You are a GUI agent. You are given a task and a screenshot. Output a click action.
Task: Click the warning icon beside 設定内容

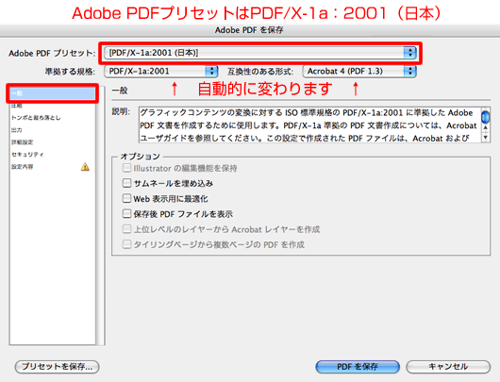(85, 167)
